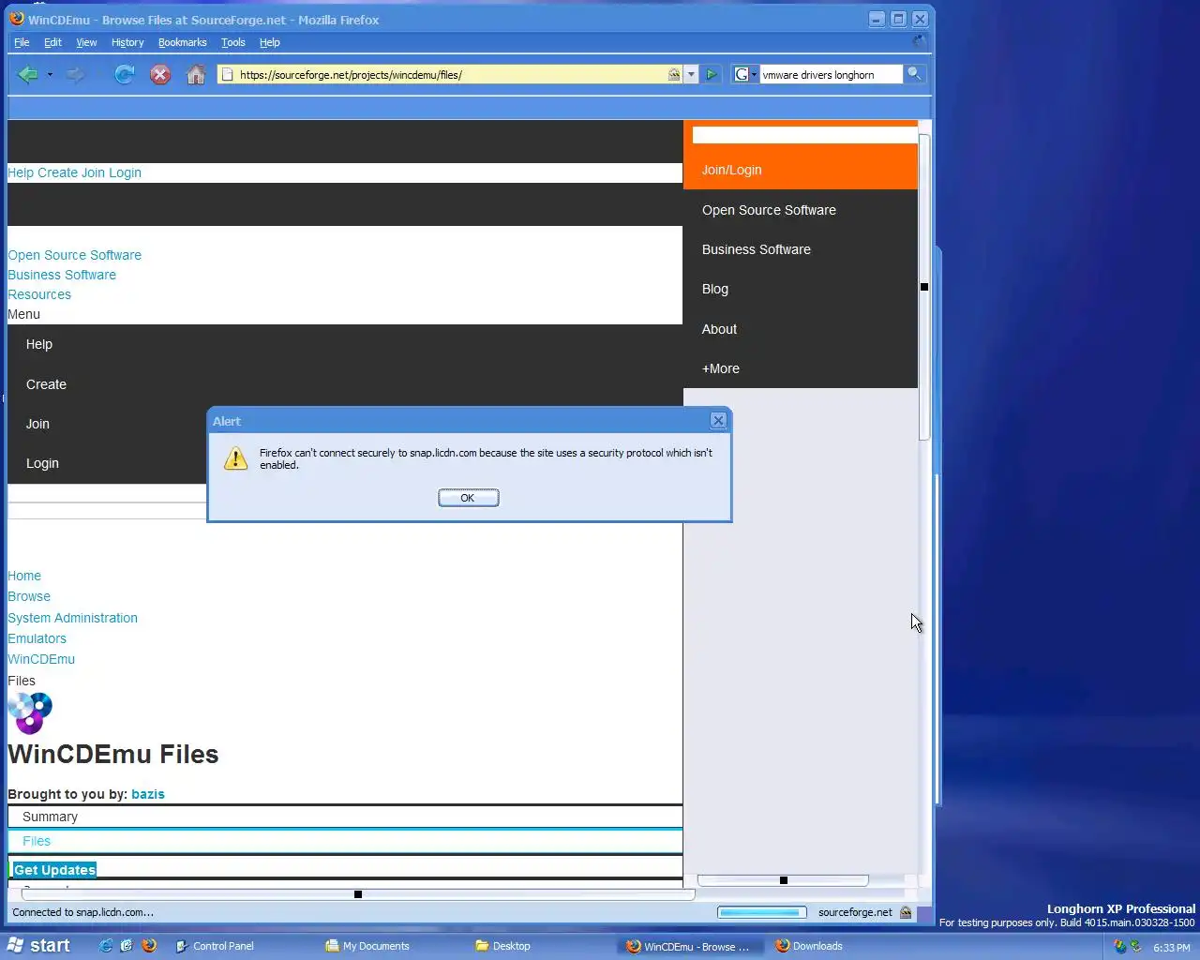1200x960 pixels.
Task: Click the search magnifier button
Action: tap(914, 74)
